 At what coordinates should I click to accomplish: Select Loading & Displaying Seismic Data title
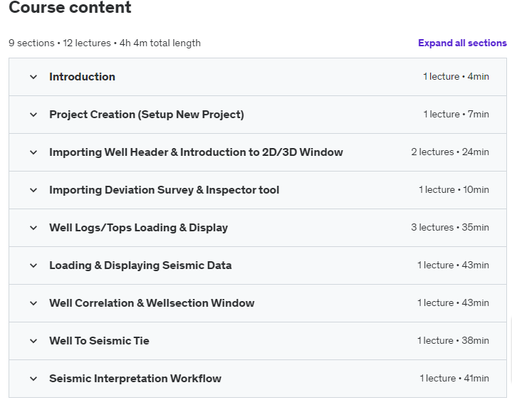coord(140,265)
